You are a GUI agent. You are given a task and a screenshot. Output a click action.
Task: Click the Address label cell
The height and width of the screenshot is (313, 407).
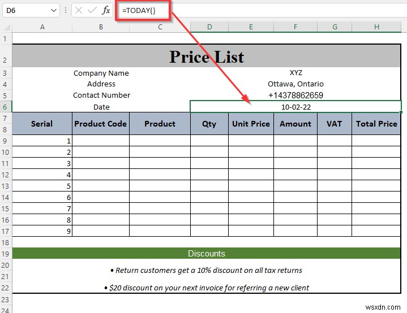(101, 84)
